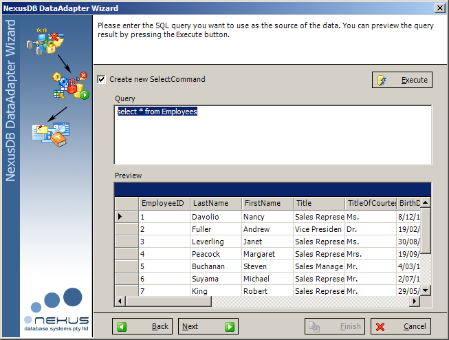This screenshot has height=340, width=449.
Task: Click the green left arrow Back icon
Action: (122, 326)
